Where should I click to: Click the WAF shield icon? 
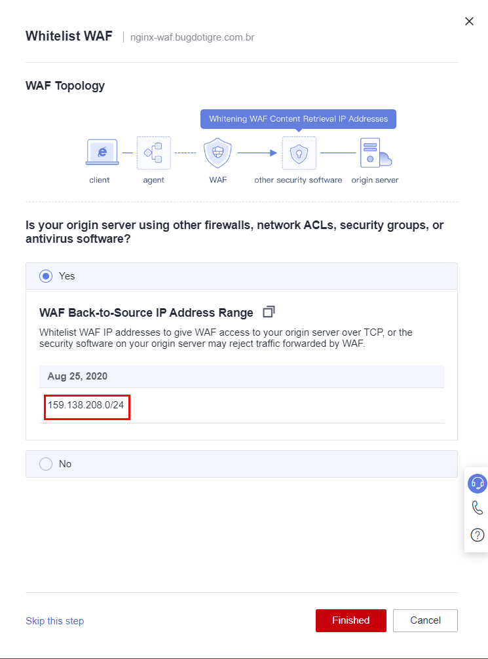[x=217, y=153]
